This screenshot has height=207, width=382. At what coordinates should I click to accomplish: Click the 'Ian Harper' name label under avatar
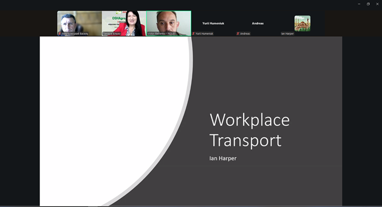(287, 34)
